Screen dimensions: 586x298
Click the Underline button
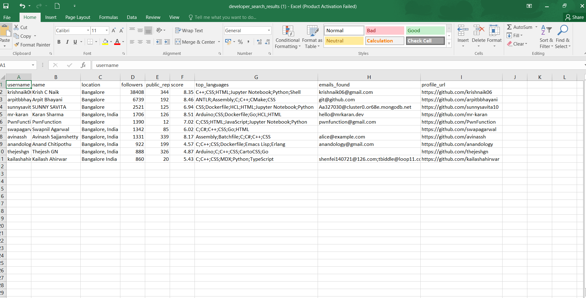[x=75, y=42]
